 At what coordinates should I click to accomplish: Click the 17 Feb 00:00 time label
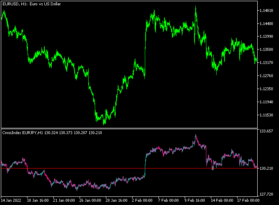click(x=248, y=200)
